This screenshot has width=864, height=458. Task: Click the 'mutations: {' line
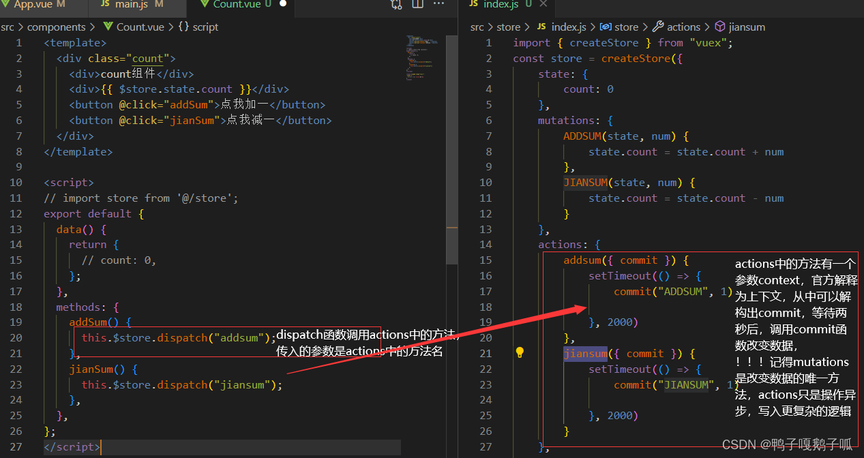pyautogui.click(x=576, y=120)
